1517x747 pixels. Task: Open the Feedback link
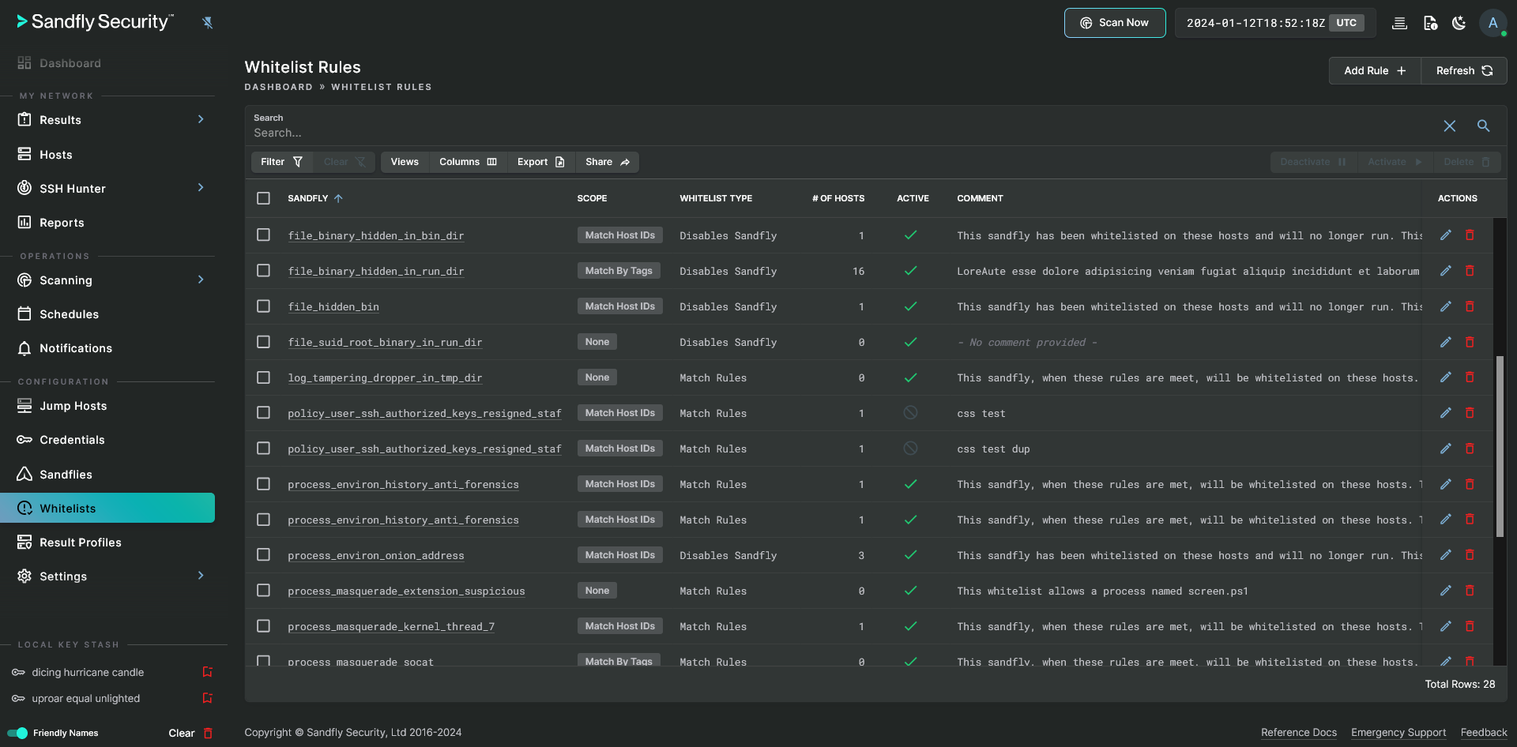click(1484, 733)
